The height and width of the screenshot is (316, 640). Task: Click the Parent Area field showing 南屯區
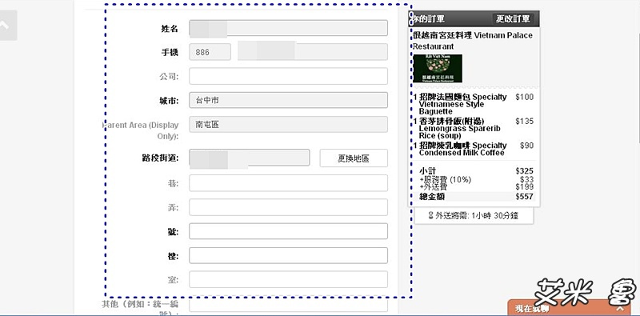point(288,125)
